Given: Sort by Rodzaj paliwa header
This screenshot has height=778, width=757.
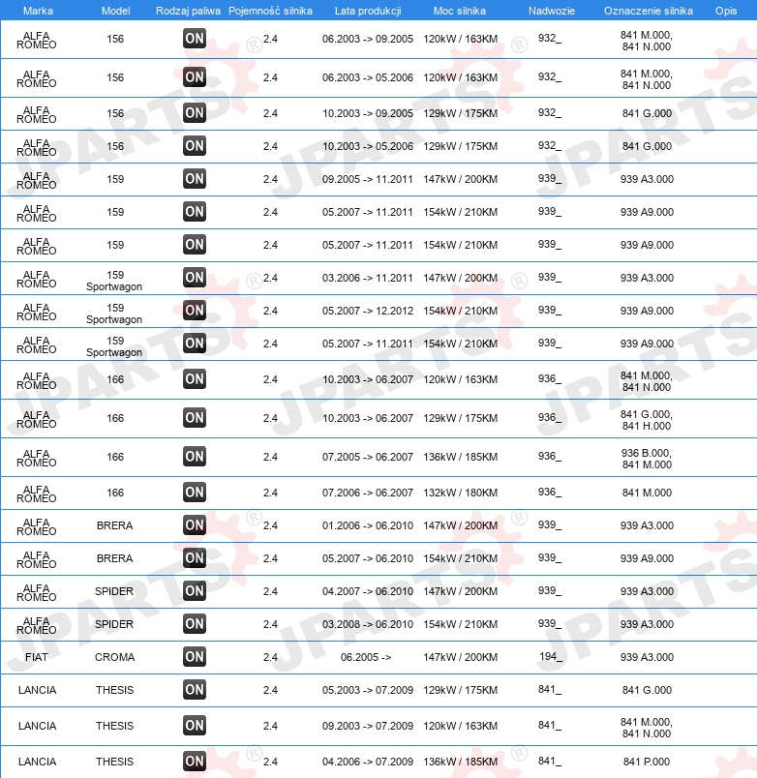Looking at the screenshot, I should point(188,11).
